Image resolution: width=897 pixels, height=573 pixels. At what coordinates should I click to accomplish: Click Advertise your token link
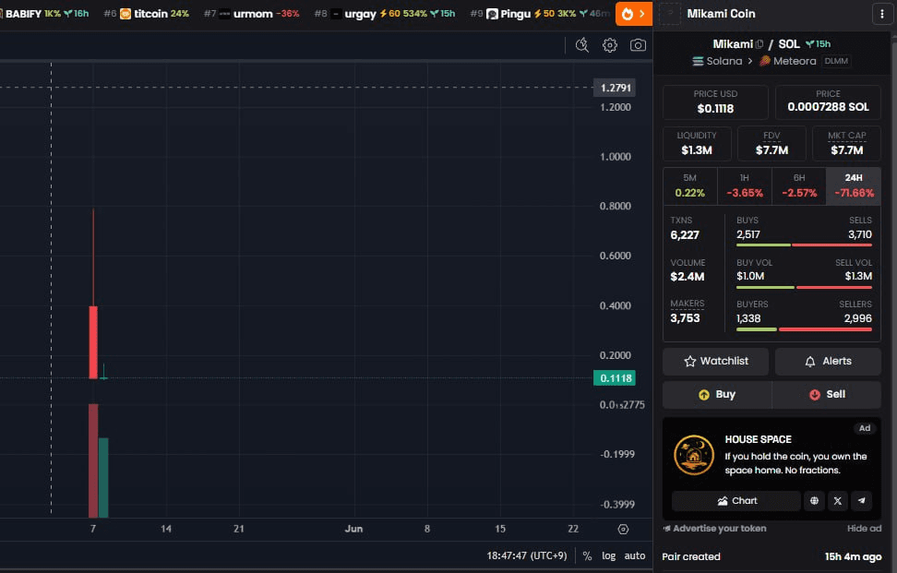[715, 529]
